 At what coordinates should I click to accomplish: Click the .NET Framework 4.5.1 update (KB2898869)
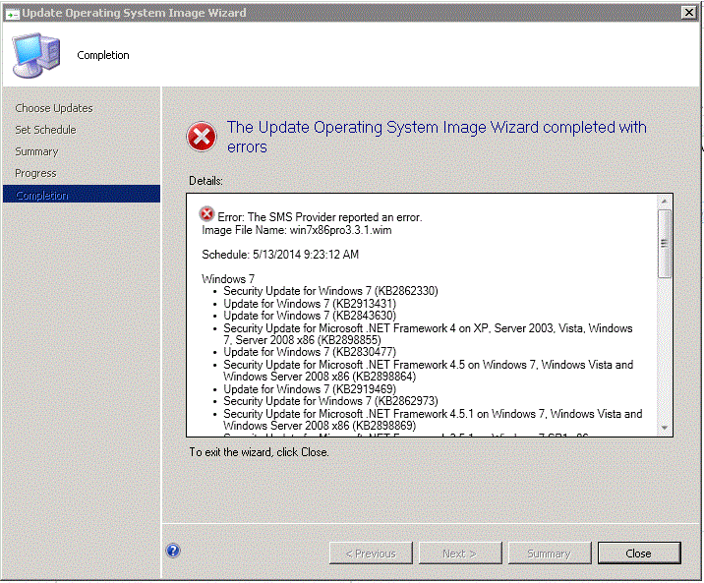pyautogui.click(x=433, y=419)
